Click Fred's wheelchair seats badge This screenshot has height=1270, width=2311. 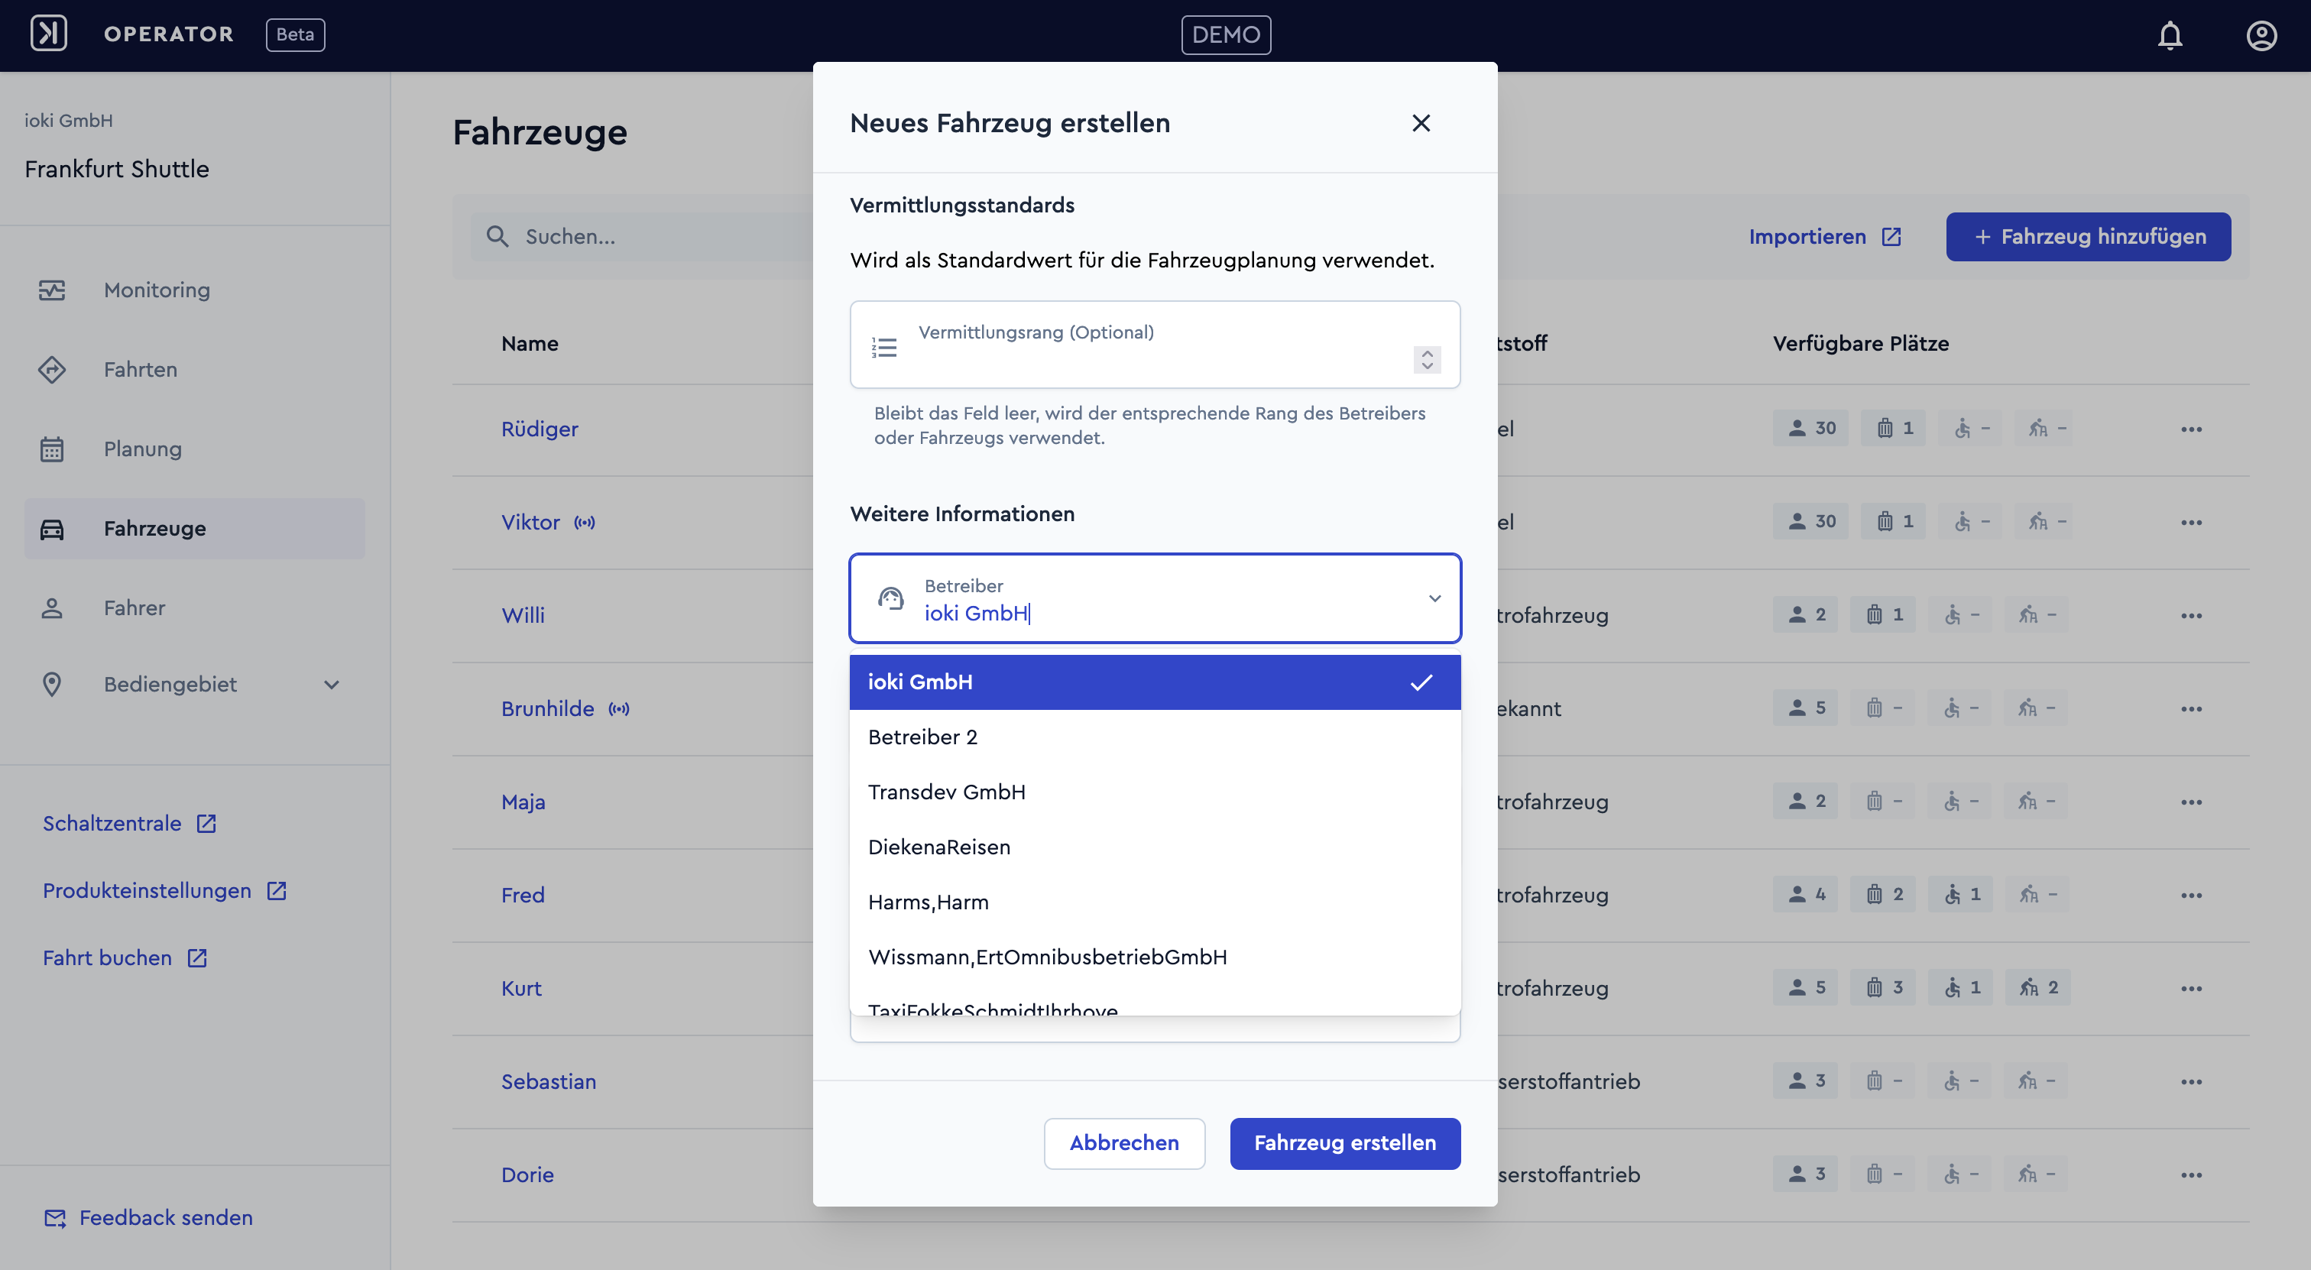1960,894
